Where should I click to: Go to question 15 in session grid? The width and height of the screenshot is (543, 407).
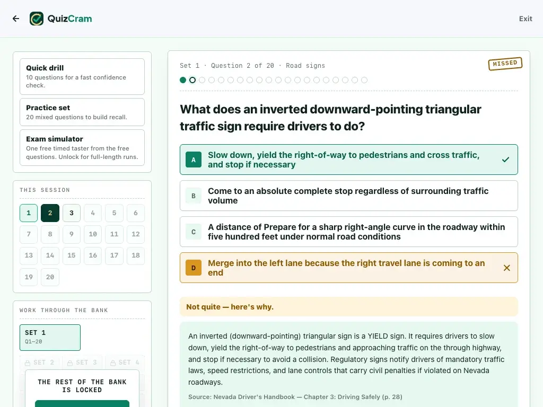pyautogui.click(x=72, y=255)
